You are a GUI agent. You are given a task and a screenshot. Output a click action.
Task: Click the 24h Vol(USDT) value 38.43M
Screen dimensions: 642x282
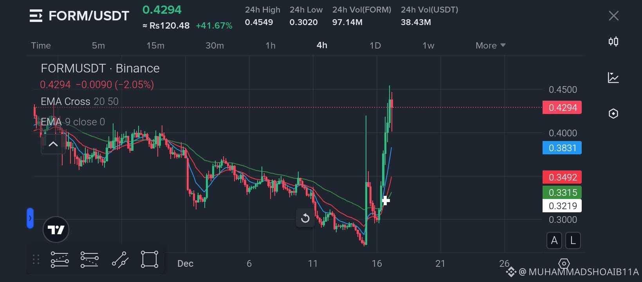click(x=416, y=22)
